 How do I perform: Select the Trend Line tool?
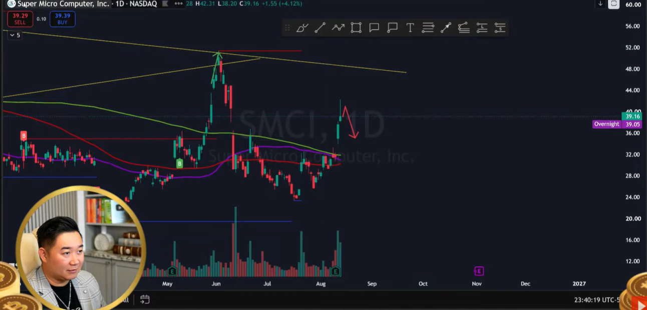[x=320, y=28]
